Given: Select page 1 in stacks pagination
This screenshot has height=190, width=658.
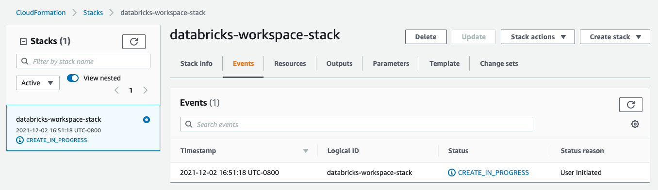Looking at the screenshot, I should click(x=131, y=90).
